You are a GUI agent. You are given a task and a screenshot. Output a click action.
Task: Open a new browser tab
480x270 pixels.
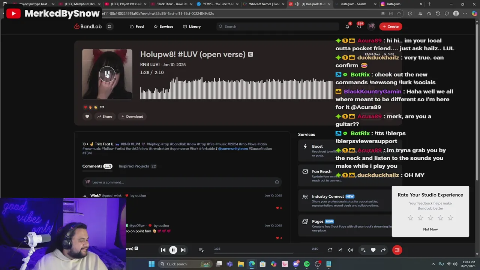coord(429,4)
